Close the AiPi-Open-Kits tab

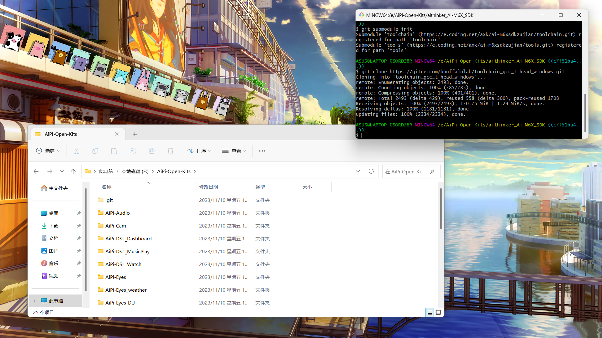pos(117,134)
